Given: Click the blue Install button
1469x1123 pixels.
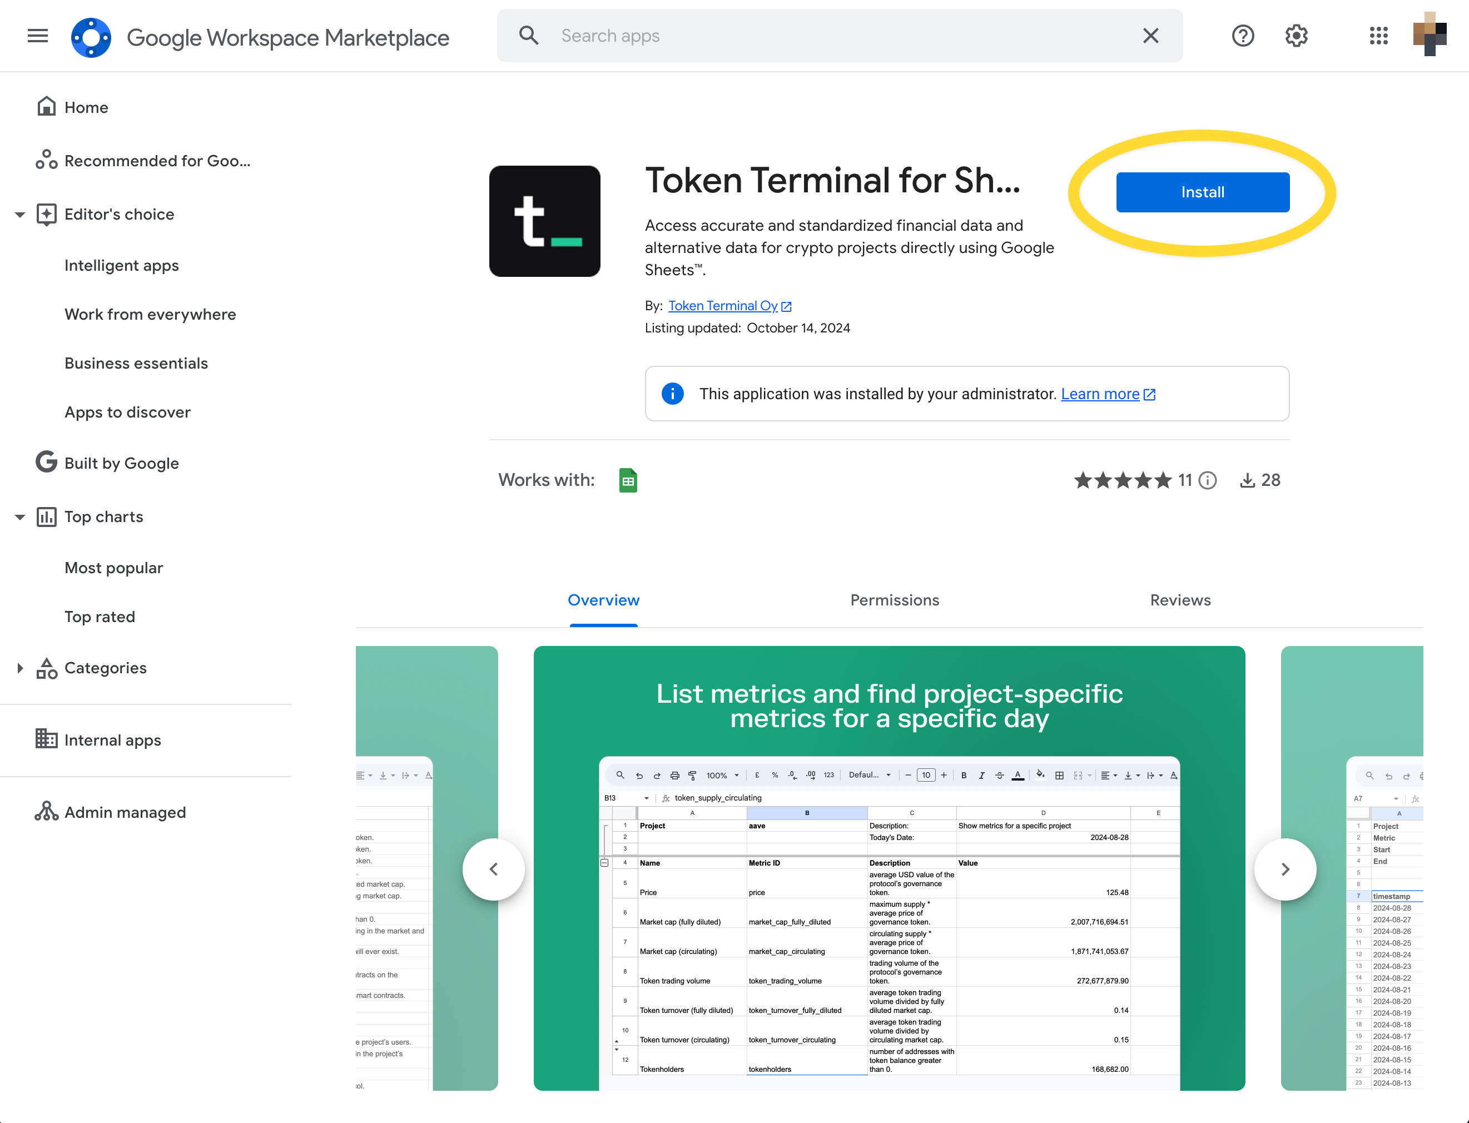Looking at the screenshot, I should [x=1202, y=192].
